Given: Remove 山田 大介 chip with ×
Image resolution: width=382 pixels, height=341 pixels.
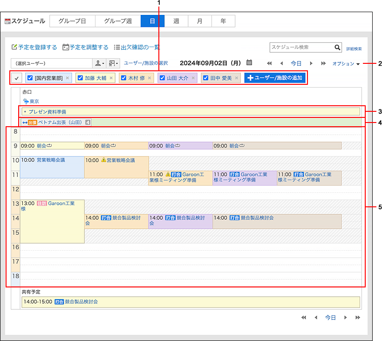Looking at the screenshot, I should [193, 78].
